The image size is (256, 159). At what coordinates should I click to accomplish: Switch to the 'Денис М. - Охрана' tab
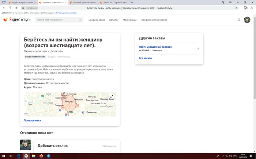(114, 3)
